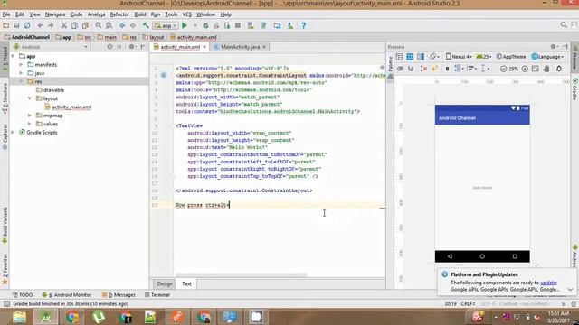
Task: Click the Save All toolbar icon
Action: (16, 26)
